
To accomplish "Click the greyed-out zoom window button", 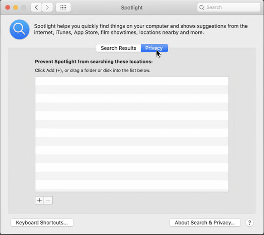I will (x=24, y=7).
